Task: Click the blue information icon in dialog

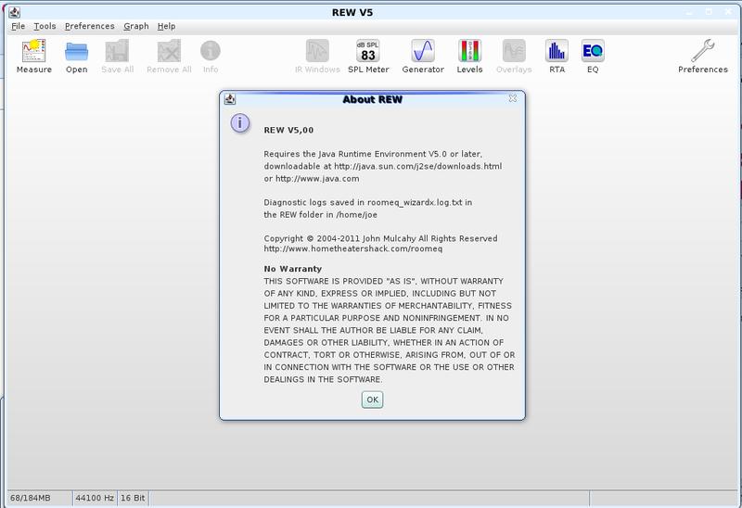Action: [x=240, y=123]
